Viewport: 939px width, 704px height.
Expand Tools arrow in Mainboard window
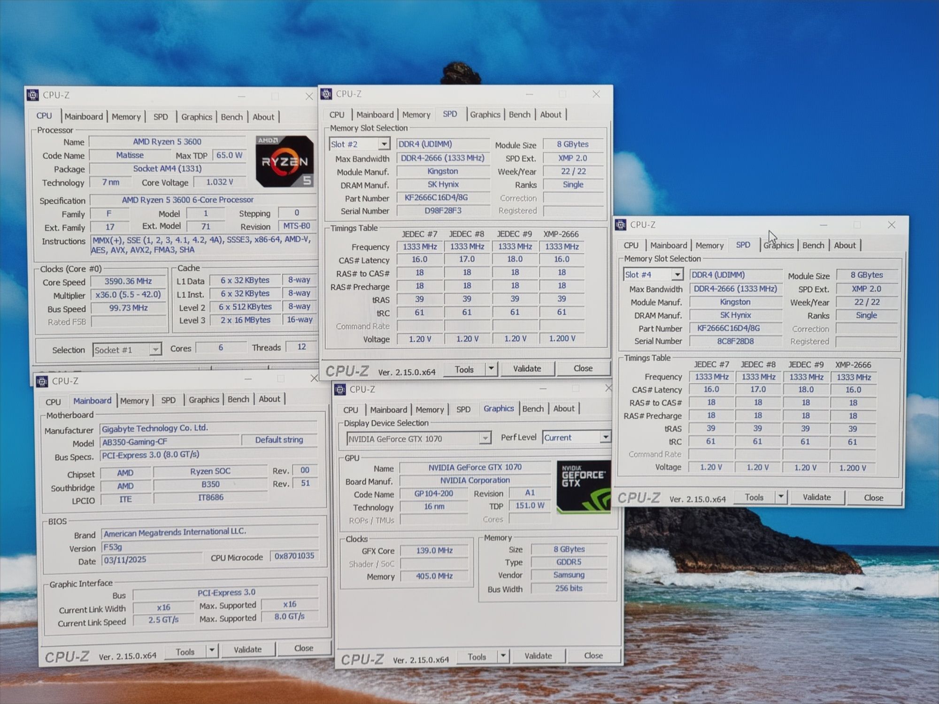(x=212, y=650)
